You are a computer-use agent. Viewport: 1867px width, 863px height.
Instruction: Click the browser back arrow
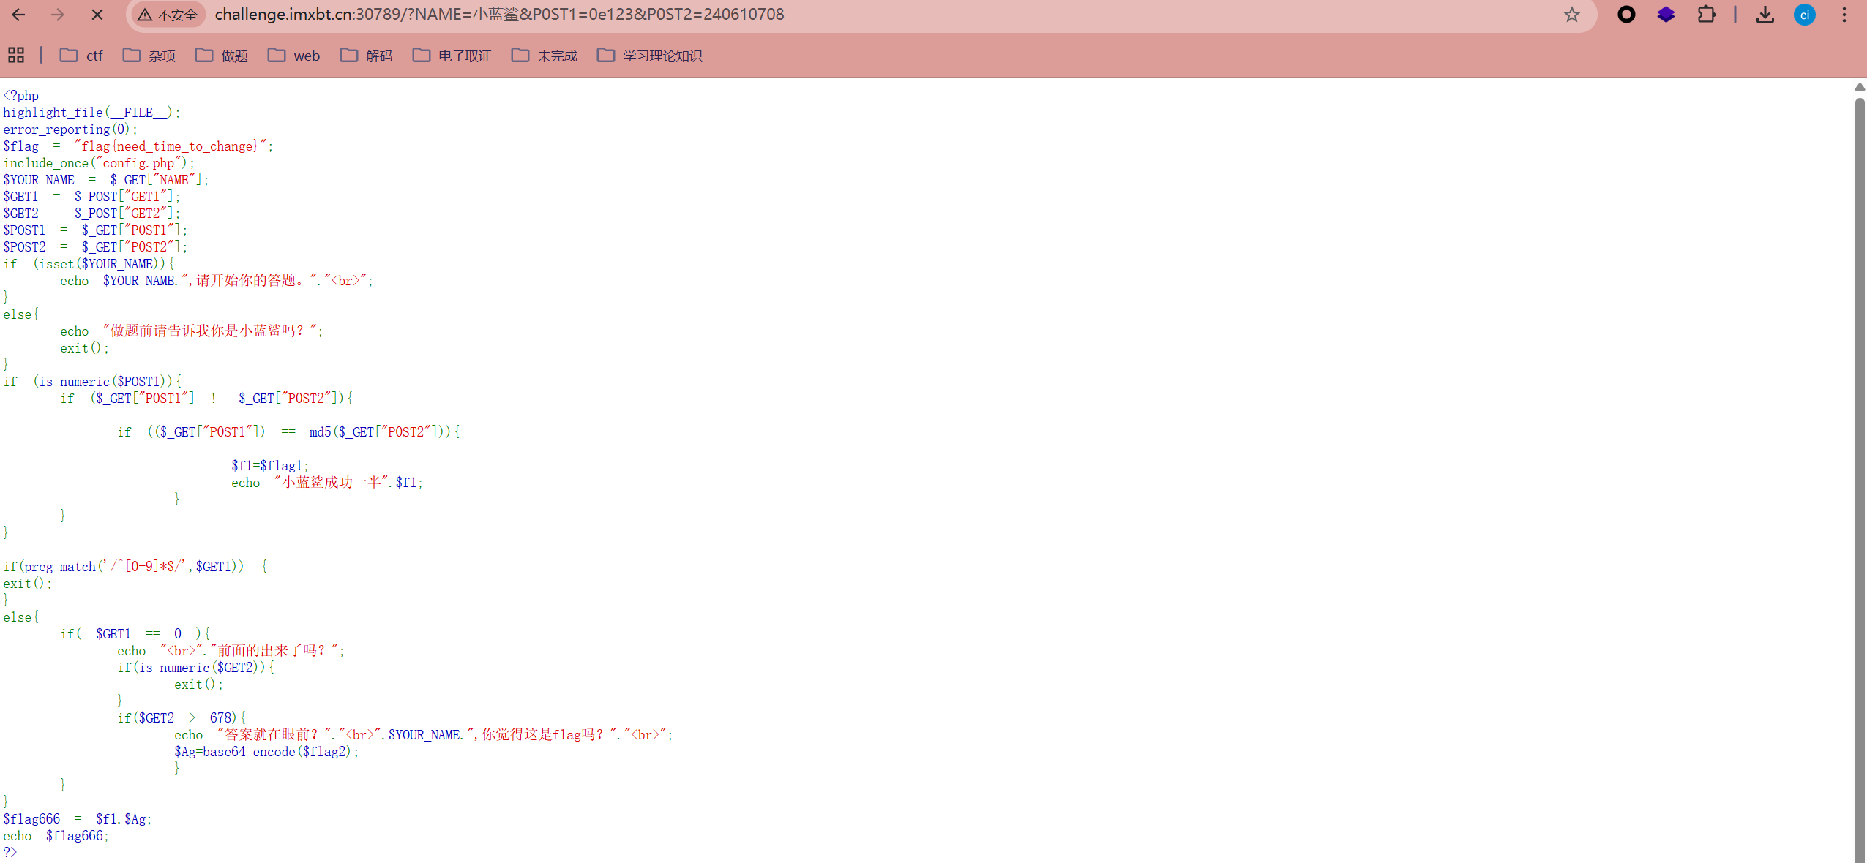point(19,15)
